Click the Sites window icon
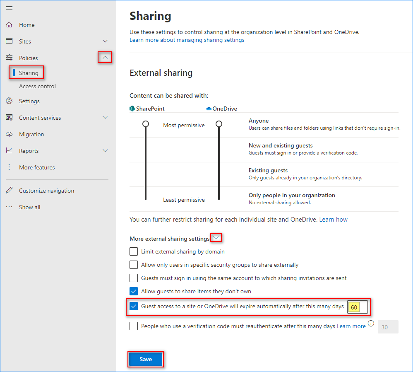Viewport: 413px width, 372px height. point(9,41)
